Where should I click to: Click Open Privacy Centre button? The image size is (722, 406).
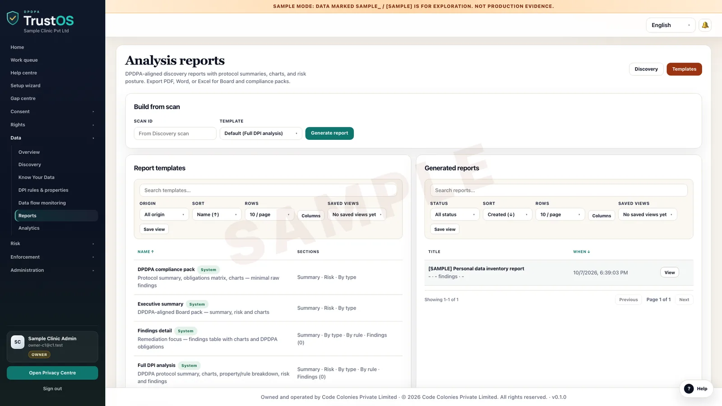click(x=52, y=373)
